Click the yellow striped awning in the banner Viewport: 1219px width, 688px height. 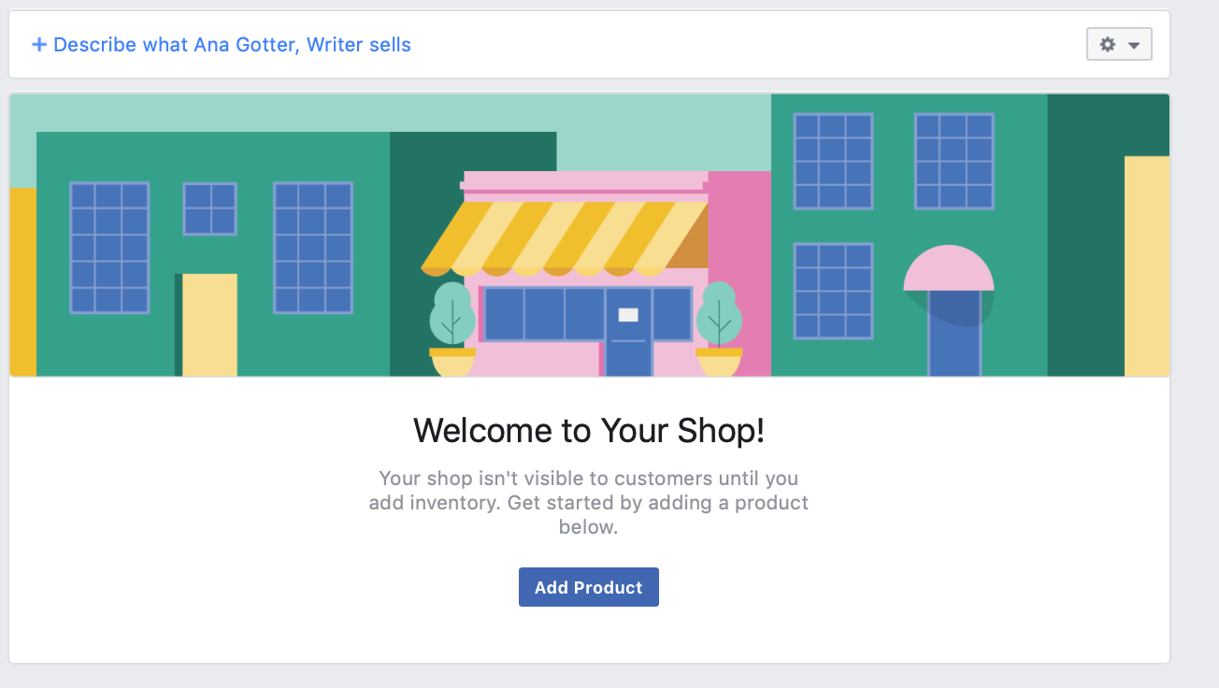[x=565, y=238]
